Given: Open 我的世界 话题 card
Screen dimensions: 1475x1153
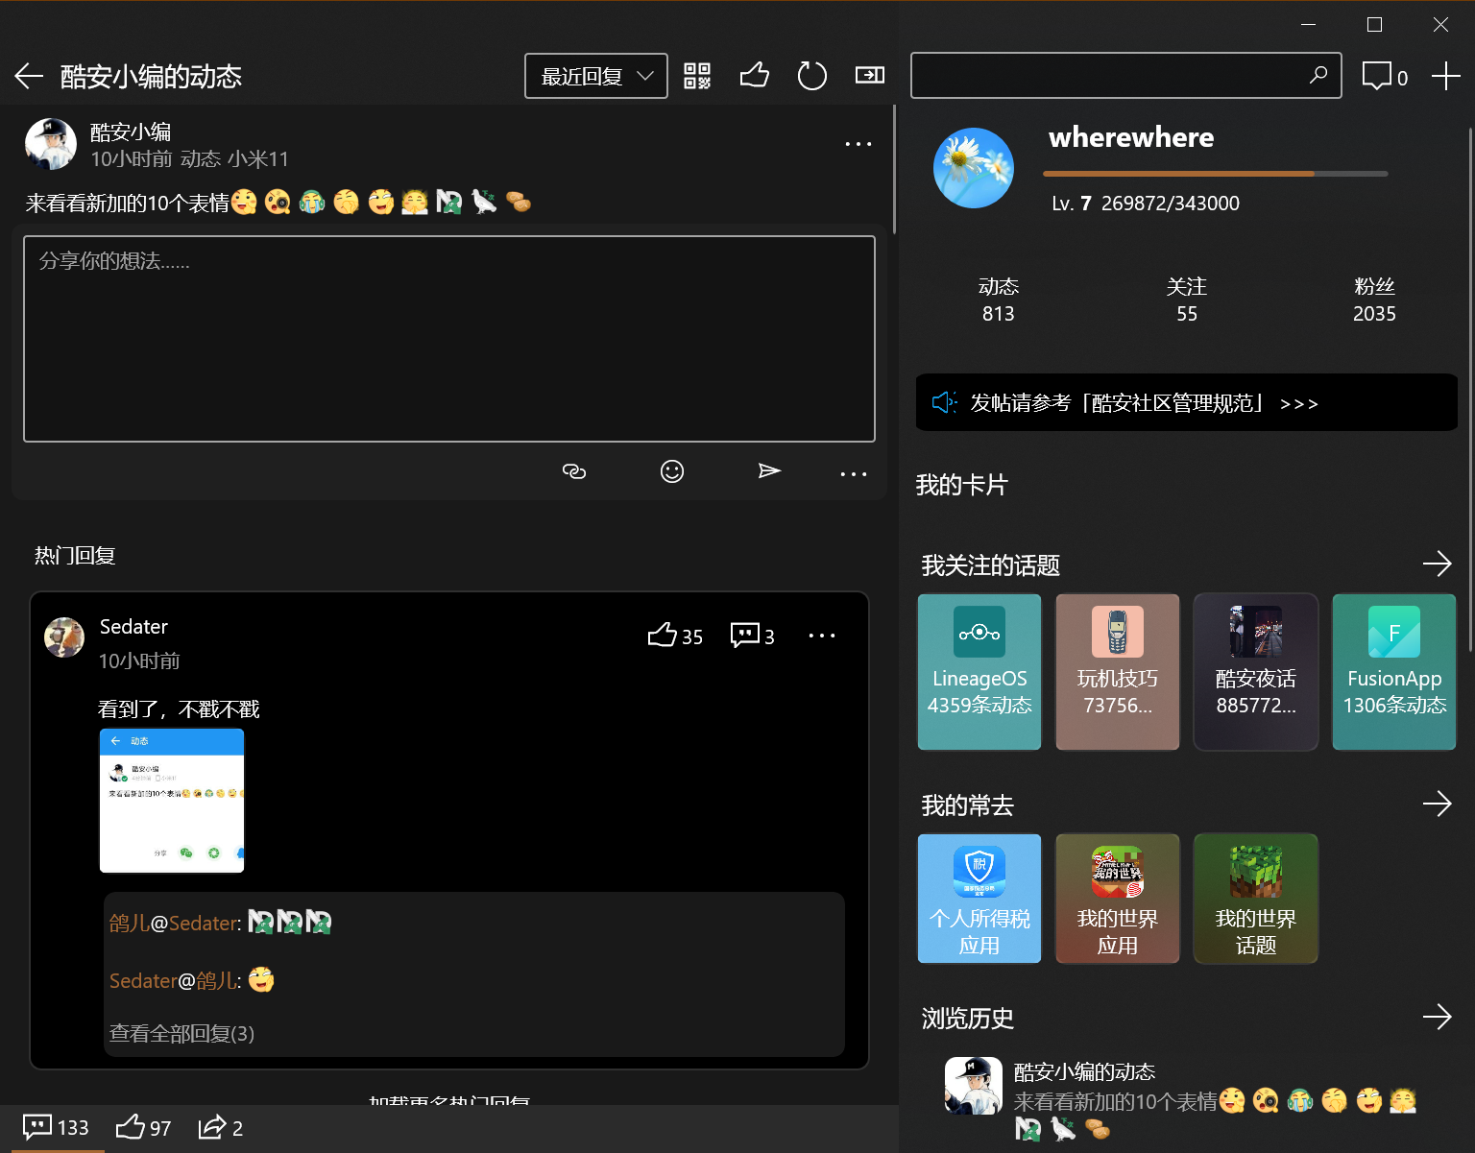Looking at the screenshot, I should point(1256,899).
